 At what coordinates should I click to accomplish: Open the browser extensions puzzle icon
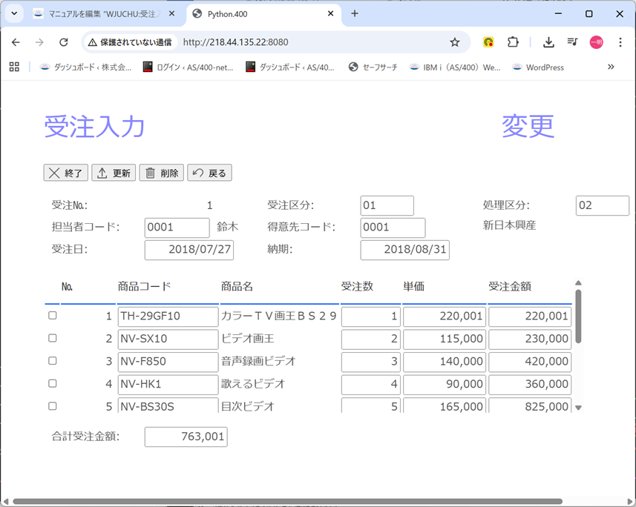(x=513, y=42)
